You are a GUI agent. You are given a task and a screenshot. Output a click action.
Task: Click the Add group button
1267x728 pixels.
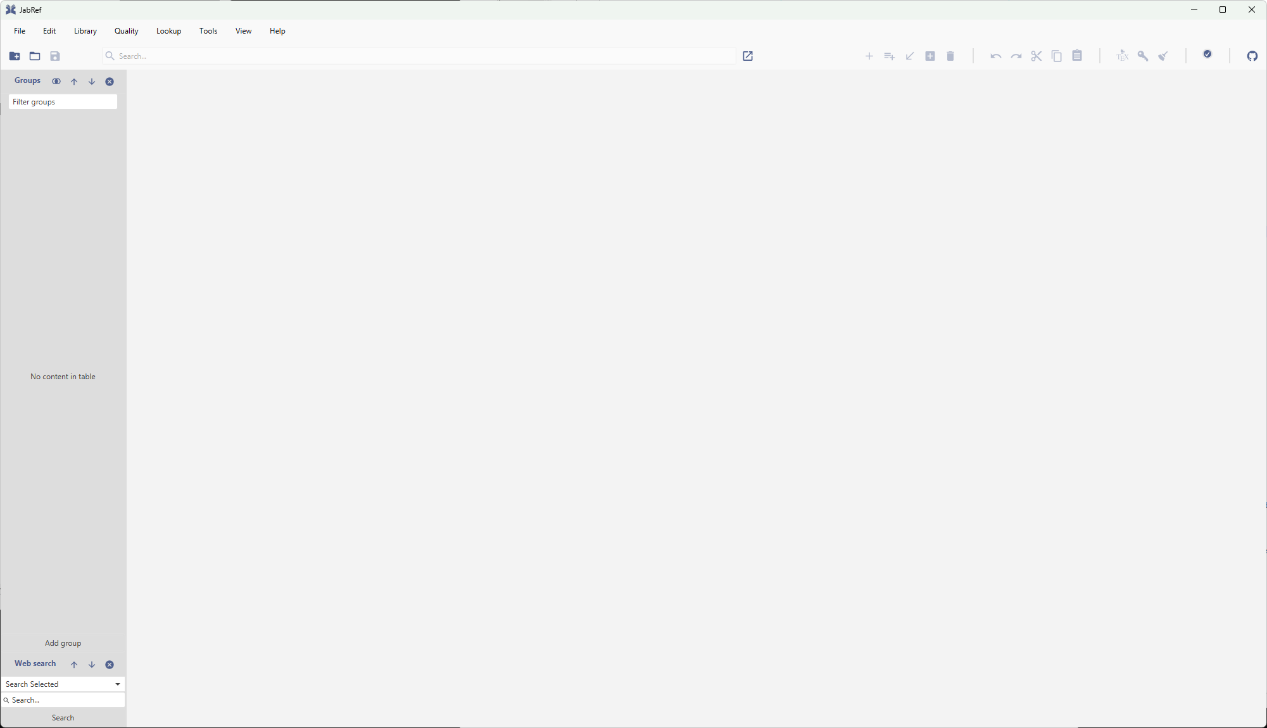click(x=63, y=643)
